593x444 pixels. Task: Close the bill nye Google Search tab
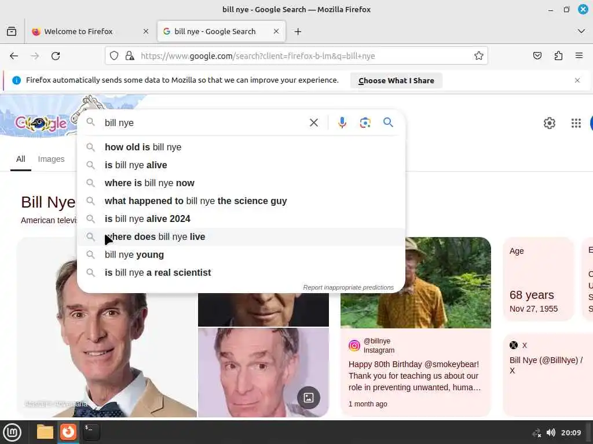[x=276, y=31]
